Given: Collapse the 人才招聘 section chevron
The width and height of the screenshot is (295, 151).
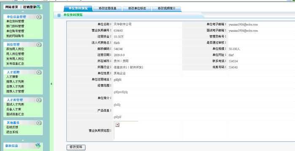Looking at the screenshot, I should coord(39,72).
